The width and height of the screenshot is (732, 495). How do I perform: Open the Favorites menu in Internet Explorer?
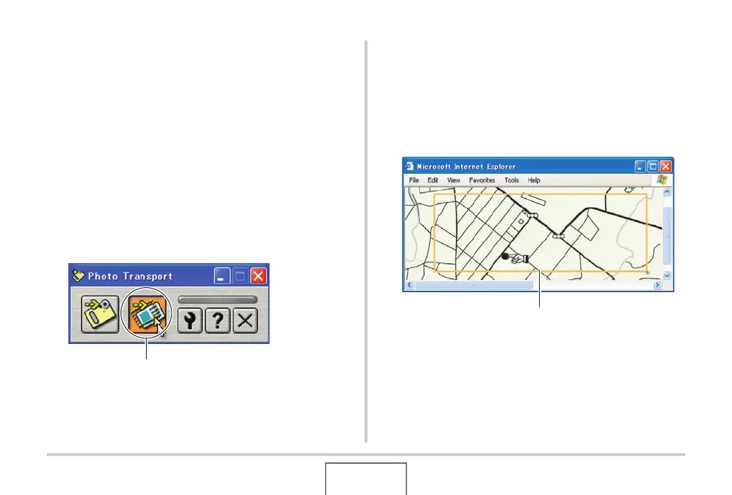coord(482,180)
